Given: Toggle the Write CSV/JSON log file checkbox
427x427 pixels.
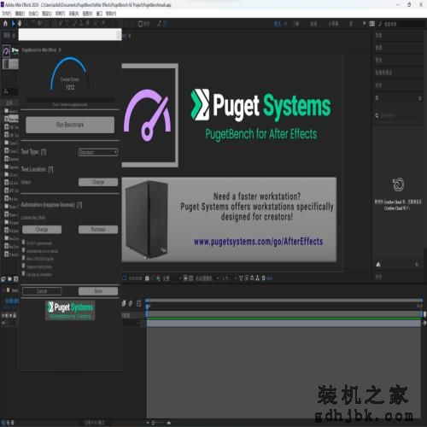Looking at the screenshot, I should click(24, 258).
